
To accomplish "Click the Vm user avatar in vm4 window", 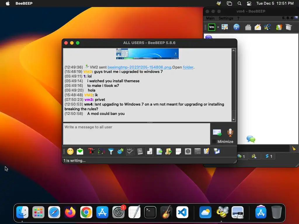I will [212, 27].
